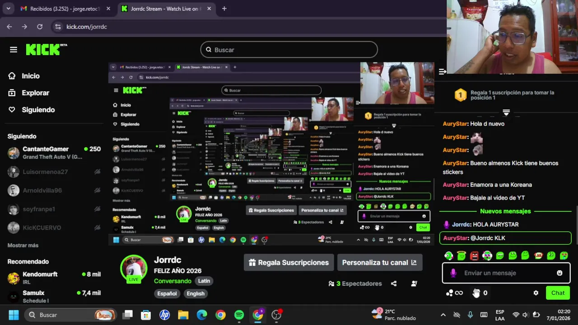Click Regala Suscripciones button

tap(288, 263)
